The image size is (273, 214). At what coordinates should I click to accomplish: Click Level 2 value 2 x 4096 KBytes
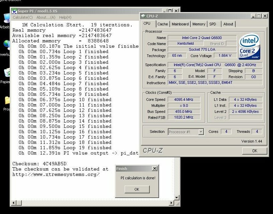246,112
